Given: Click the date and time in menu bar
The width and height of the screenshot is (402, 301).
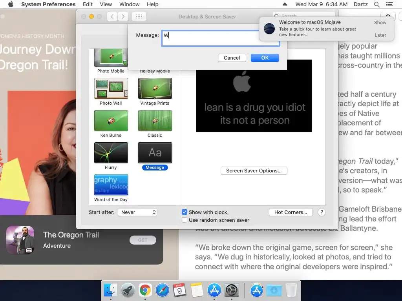Looking at the screenshot, I should point(321,4).
